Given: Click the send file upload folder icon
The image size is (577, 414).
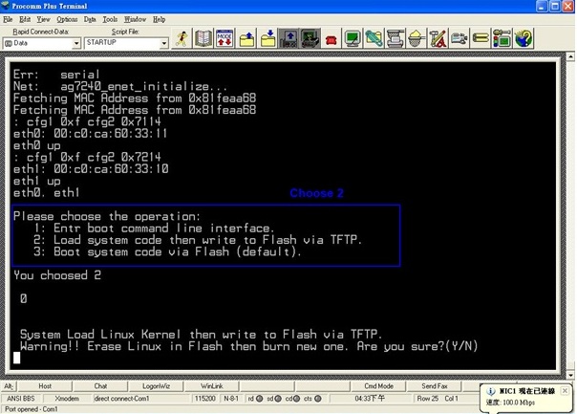Looking at the screenshot, I should pos(246,38).
